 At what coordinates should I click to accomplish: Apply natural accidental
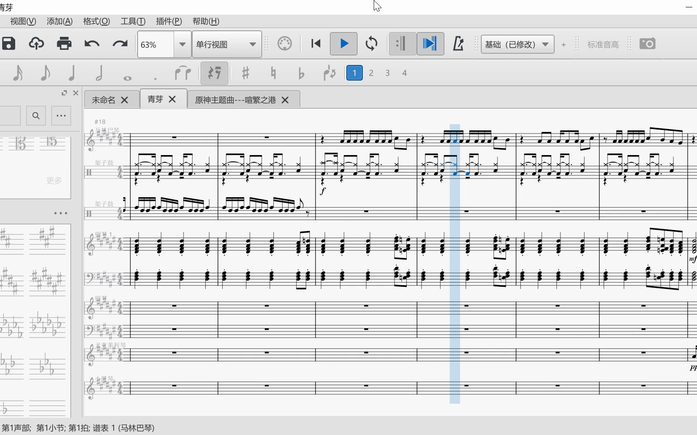tap(273, 73)
